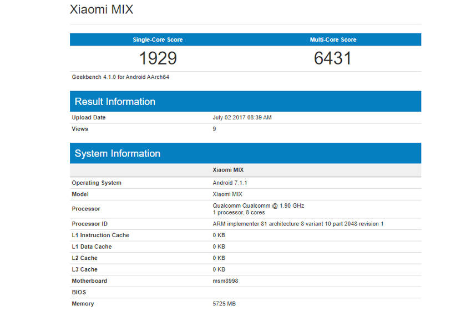
Task: Click the 0 KB value for L3 Cache
Action: [x=219, y=269]
